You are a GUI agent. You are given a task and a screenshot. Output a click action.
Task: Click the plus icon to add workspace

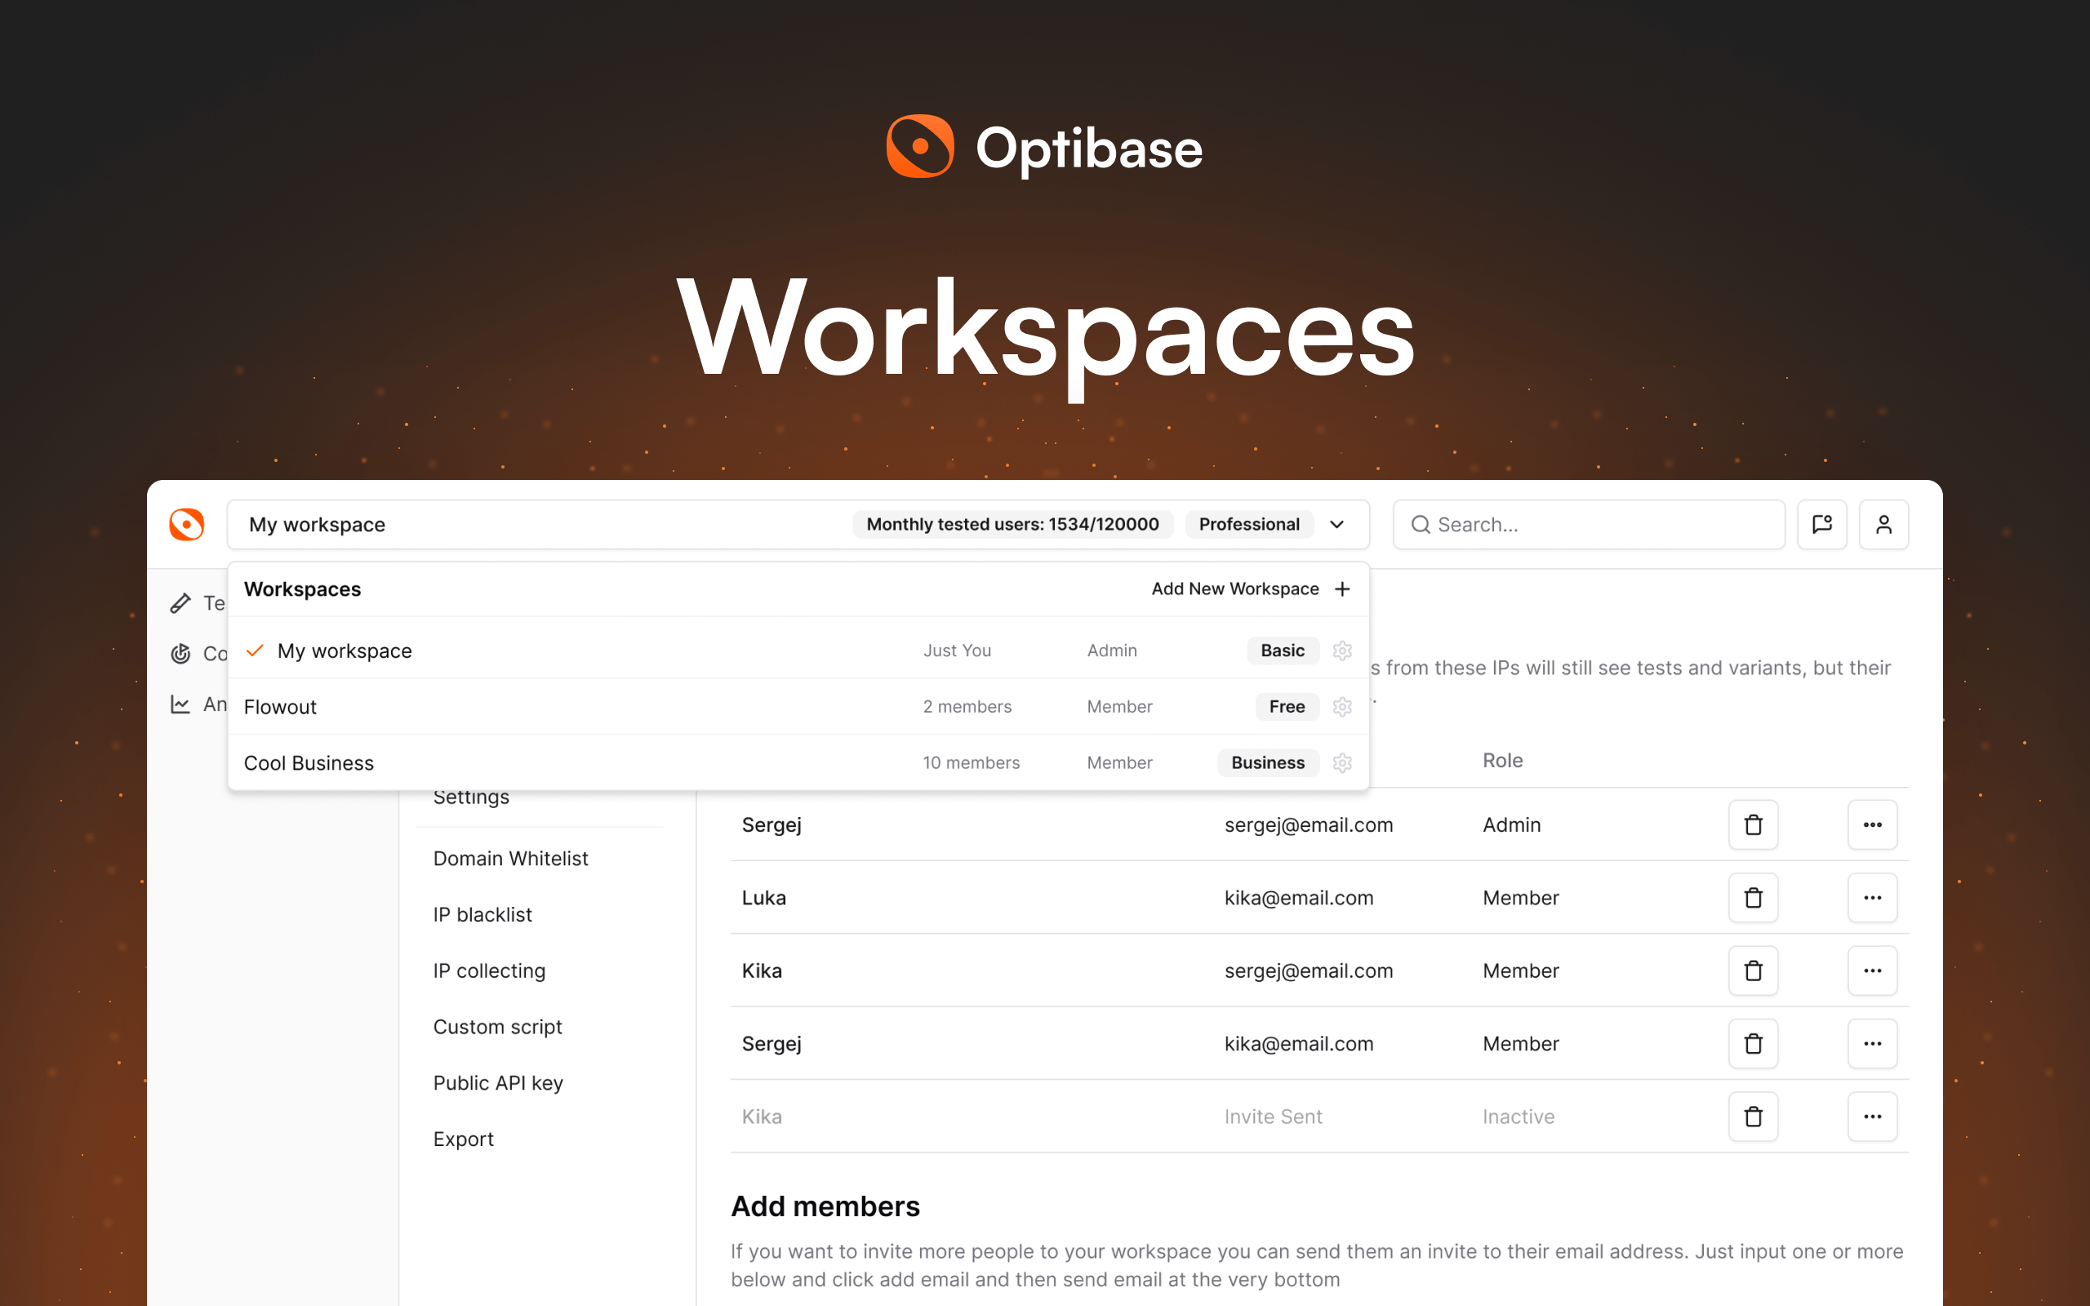click(1342, 589)
